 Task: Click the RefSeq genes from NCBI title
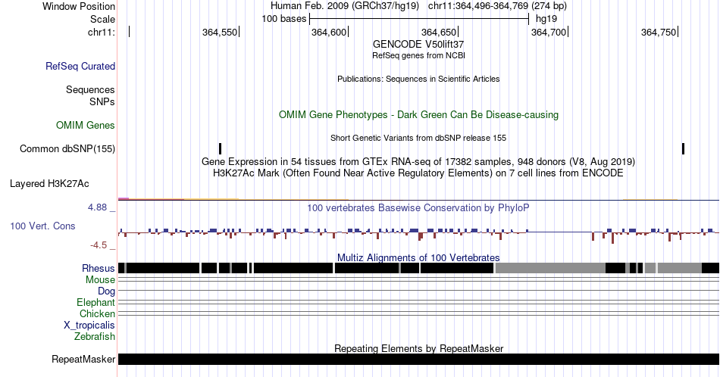tap(418, 55)
